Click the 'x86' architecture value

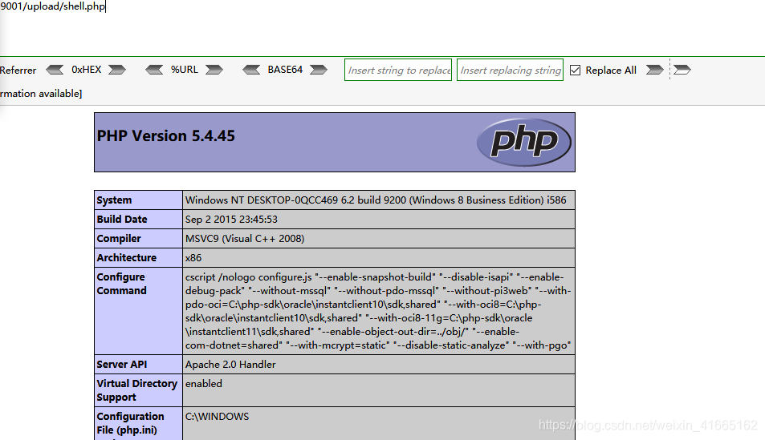[x=193, y=258]
